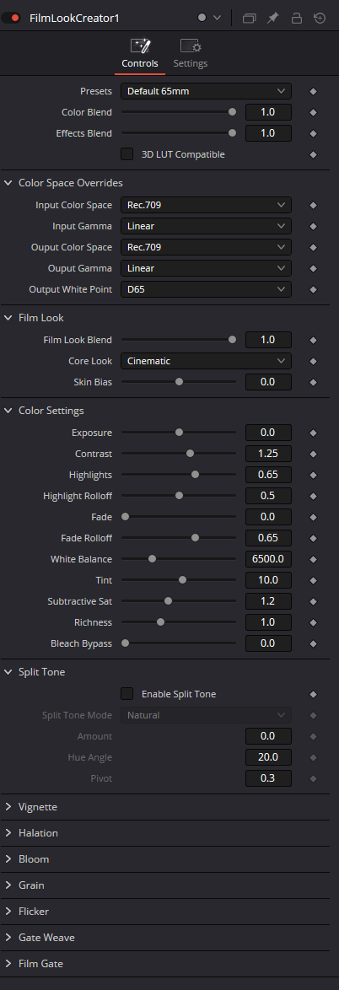Screen dimensions: 339x990
Task: Enable the 3D LUT Compatible checkbox
Action: click(x=126, y=154)
